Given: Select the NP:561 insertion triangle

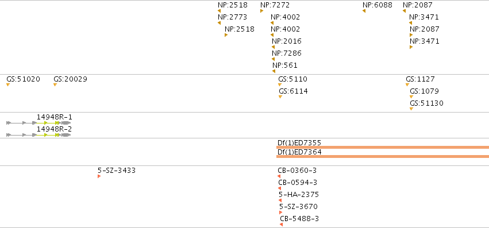Looking at the screenshot, I should (x=274, y=71).
